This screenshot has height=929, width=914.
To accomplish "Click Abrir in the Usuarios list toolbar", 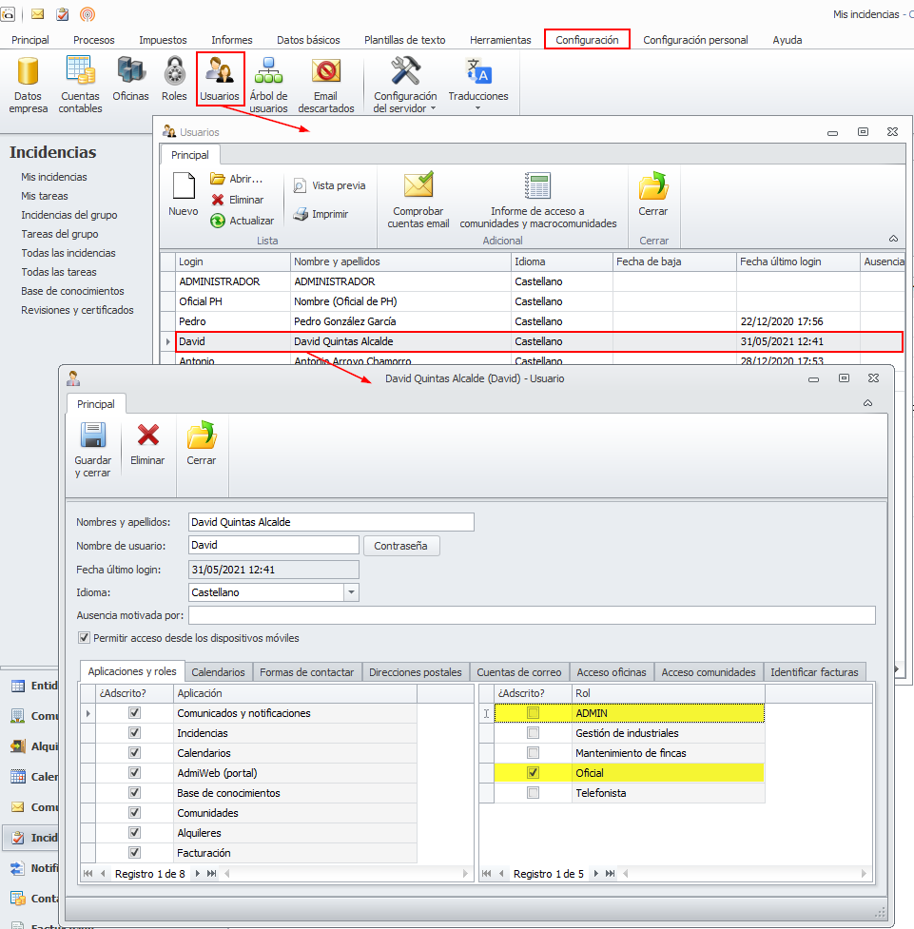I will point(237,179).
